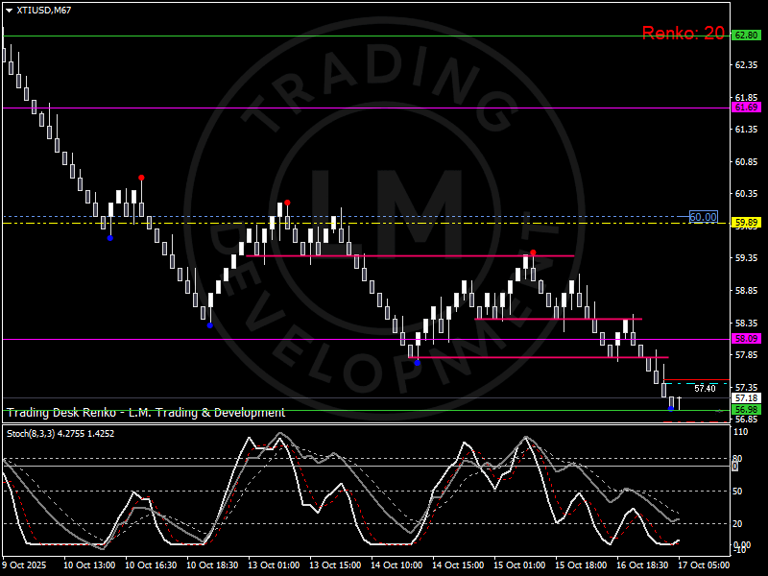Click the Renko: 20 text label

(x=683, y=33)
